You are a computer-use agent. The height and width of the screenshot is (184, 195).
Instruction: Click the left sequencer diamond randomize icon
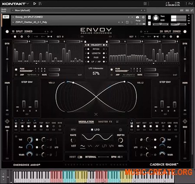click(x=22, y=36)
